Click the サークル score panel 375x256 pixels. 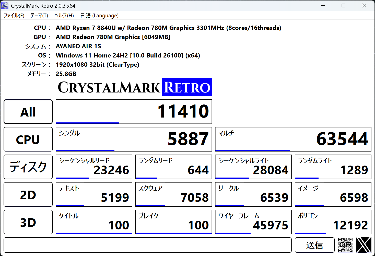point(253,194)
